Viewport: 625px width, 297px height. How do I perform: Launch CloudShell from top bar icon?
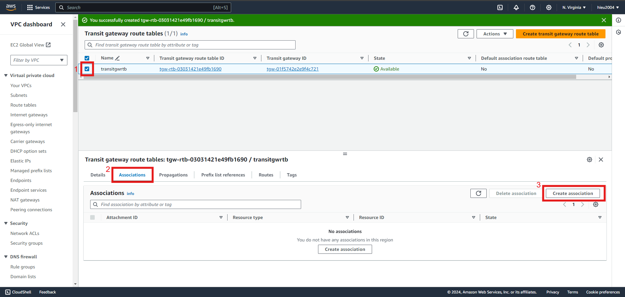(x=500, y=7)
